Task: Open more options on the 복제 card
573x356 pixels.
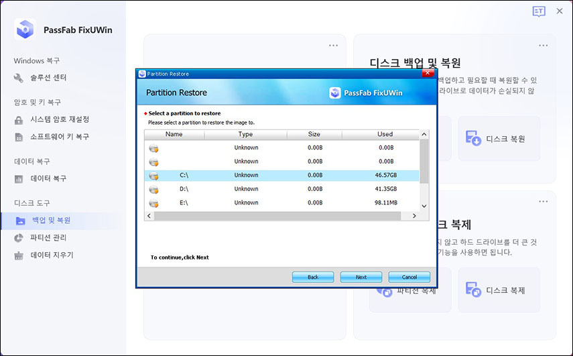Action: click(x=544, y=201)
